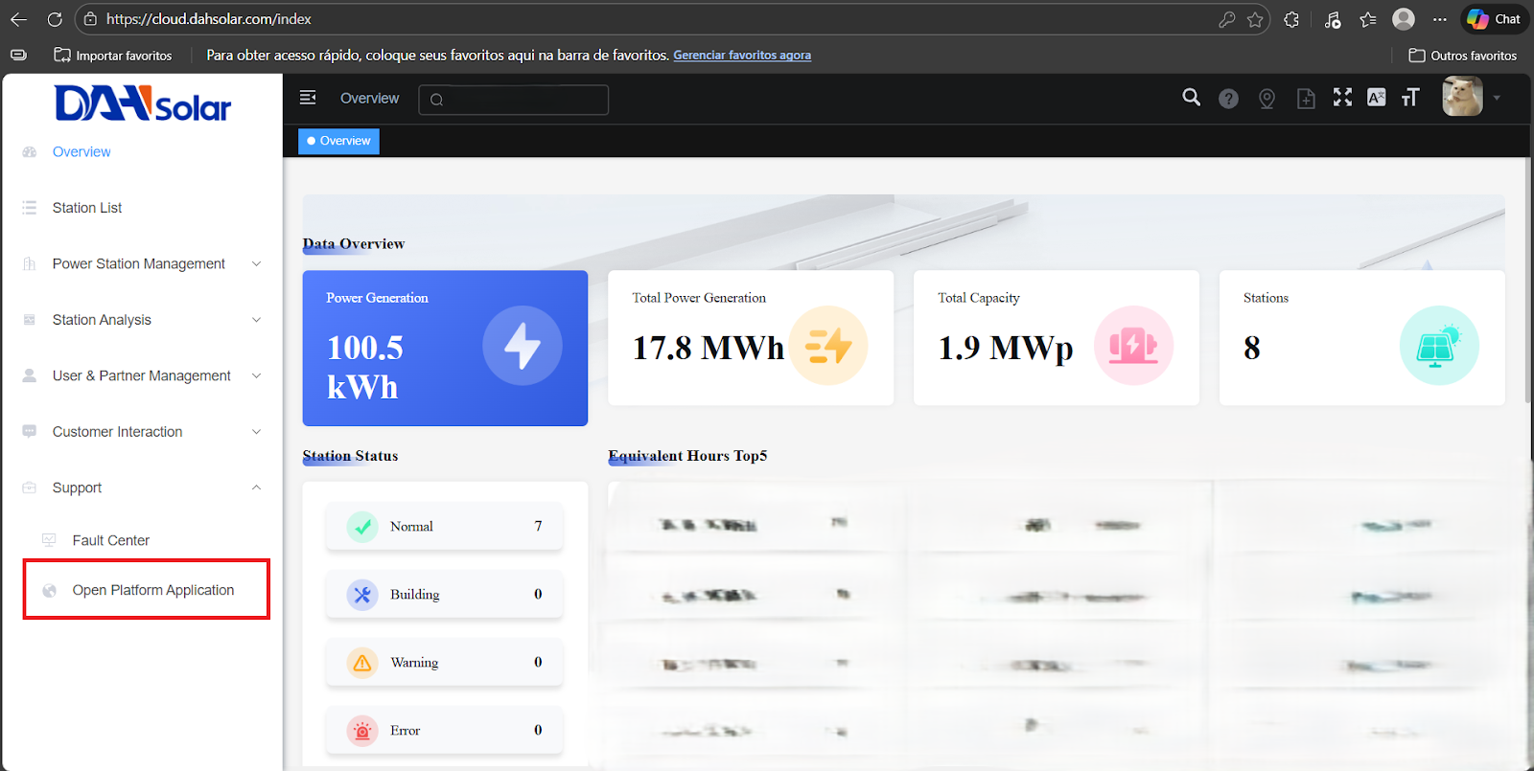
Task: Click the add document icon in header
Action: click(1305, 99)
